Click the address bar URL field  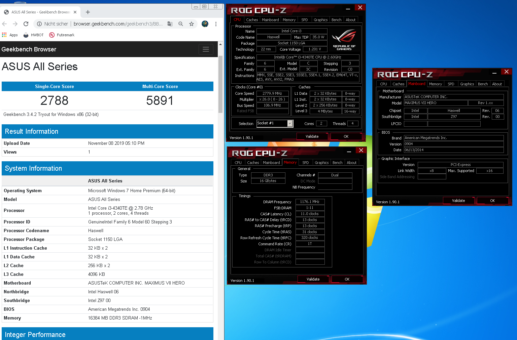(x=118, y=24)
